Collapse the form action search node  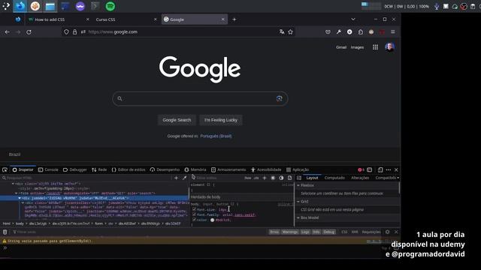pyautogui.click(x=17, y=193)
